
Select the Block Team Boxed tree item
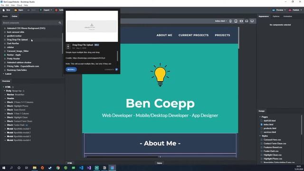pyautogui.click(x=16, y=110)
